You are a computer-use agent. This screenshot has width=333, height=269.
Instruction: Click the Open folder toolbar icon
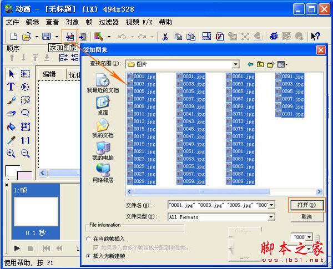coord(27,37)
